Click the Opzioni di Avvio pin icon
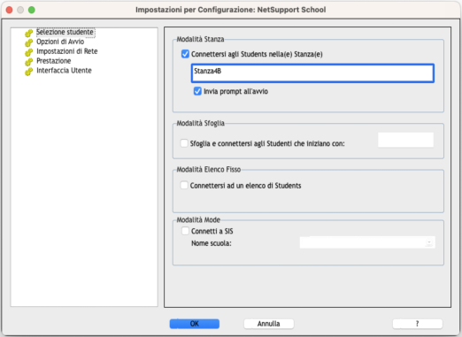 [x=28, y=42]
